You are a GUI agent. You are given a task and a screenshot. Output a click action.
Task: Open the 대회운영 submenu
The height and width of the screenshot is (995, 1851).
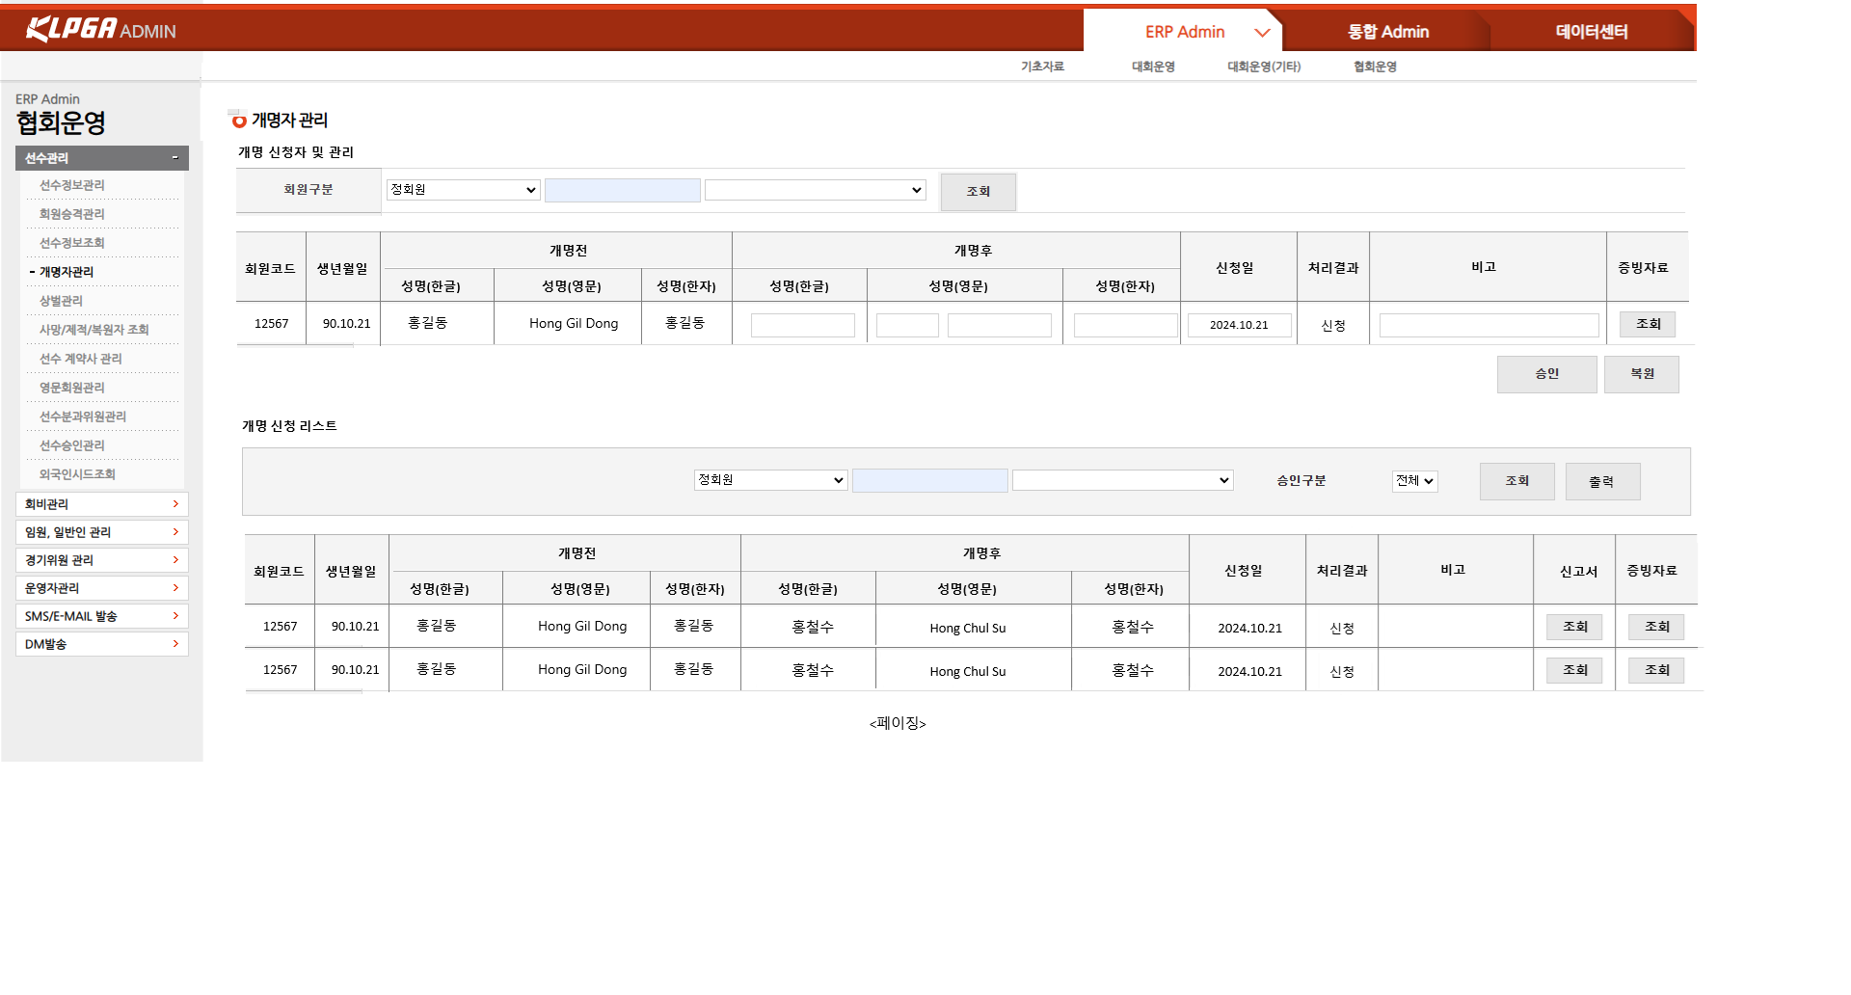point(1153,67)
